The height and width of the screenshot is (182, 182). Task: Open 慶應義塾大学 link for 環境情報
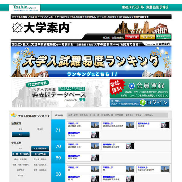tap(109, 177)
